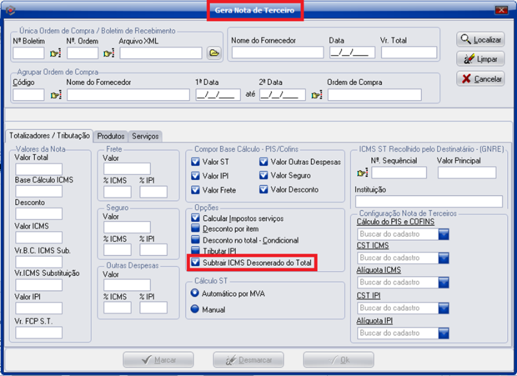Open the Serviços tab
The image size is (517, 376).
[x=145, y=136]
